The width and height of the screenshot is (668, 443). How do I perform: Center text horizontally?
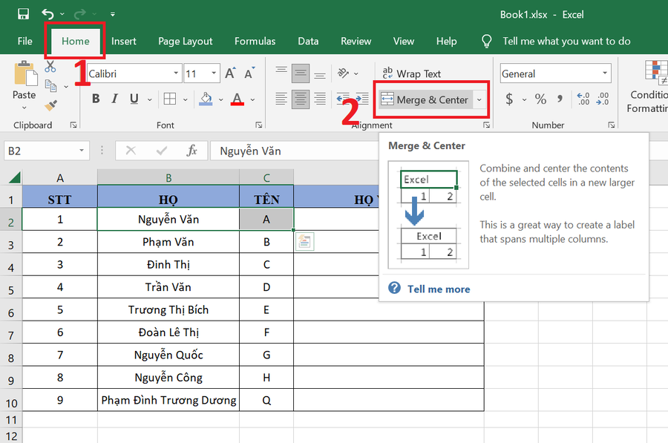tap(301, 99)
